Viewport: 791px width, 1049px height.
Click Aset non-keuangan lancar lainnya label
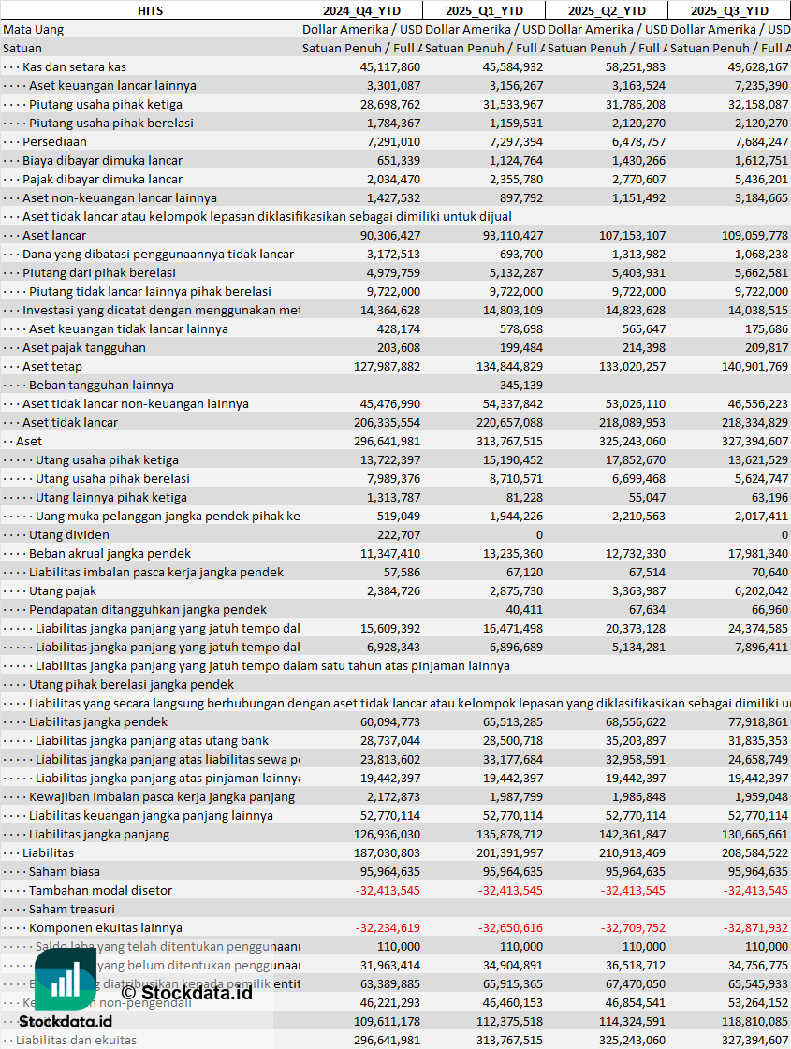[120, 198]
